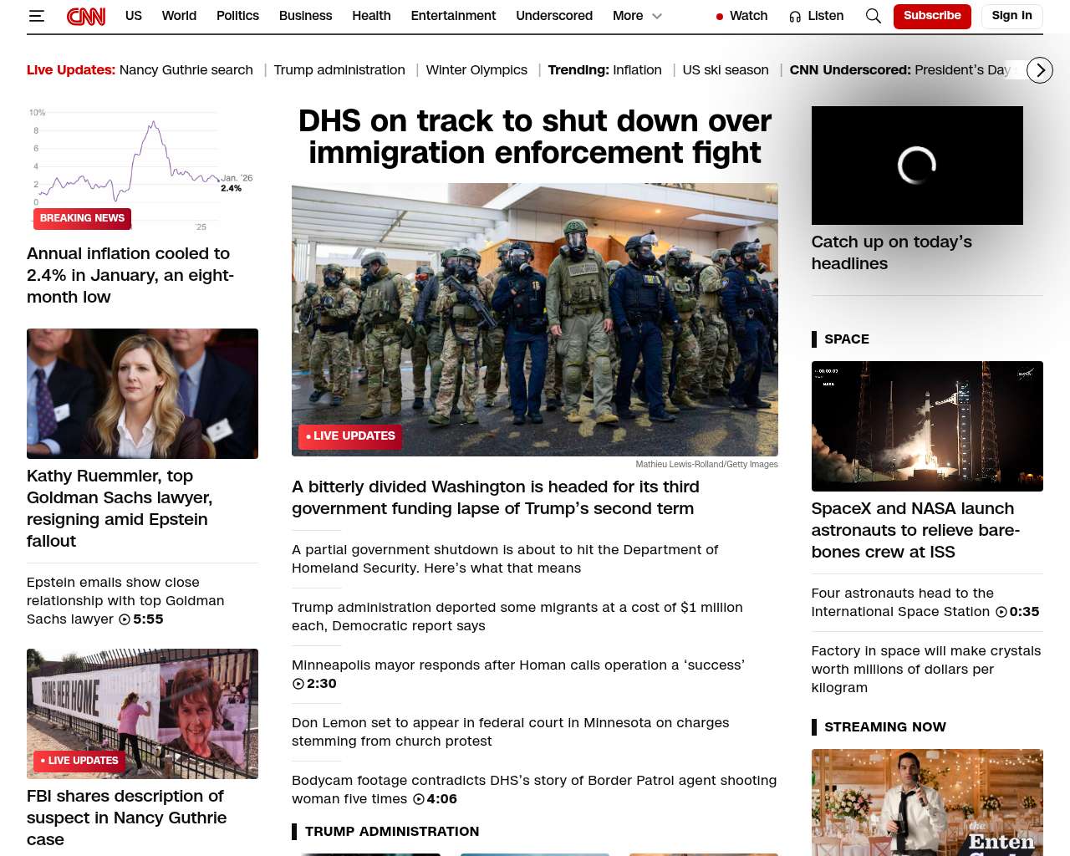Click the SpaceX rocket launch thumbnail
1070x856 pixels.
pos(927,426)
